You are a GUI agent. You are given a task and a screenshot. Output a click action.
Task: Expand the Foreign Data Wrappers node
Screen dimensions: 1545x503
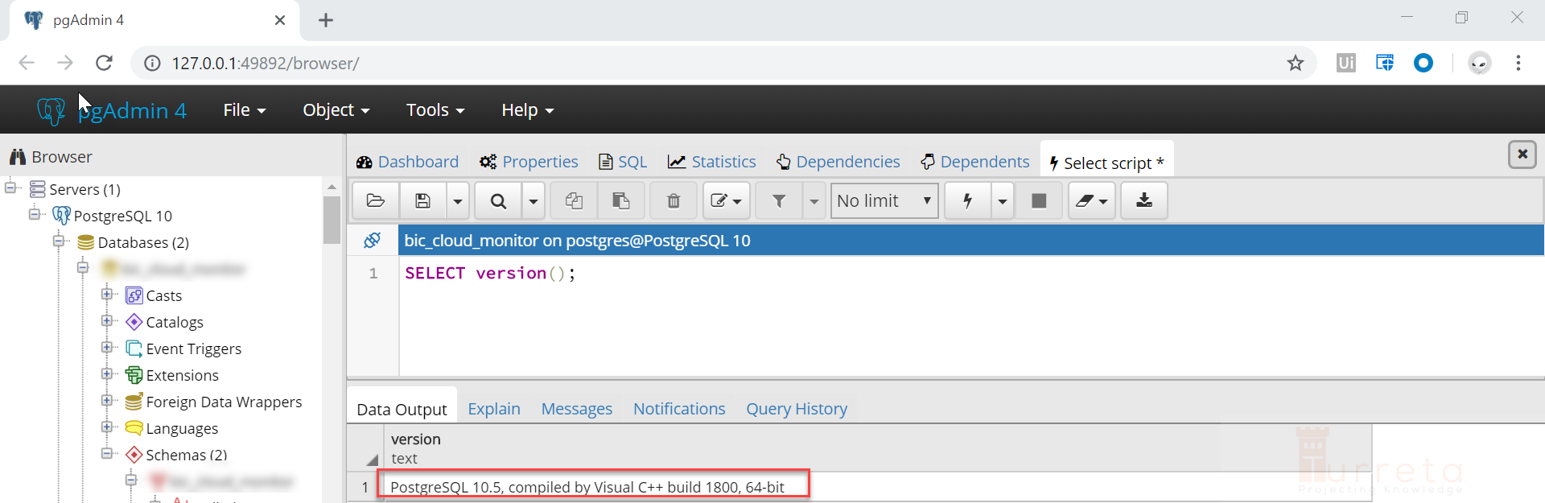pyautogui.click(x=107, y=400)
